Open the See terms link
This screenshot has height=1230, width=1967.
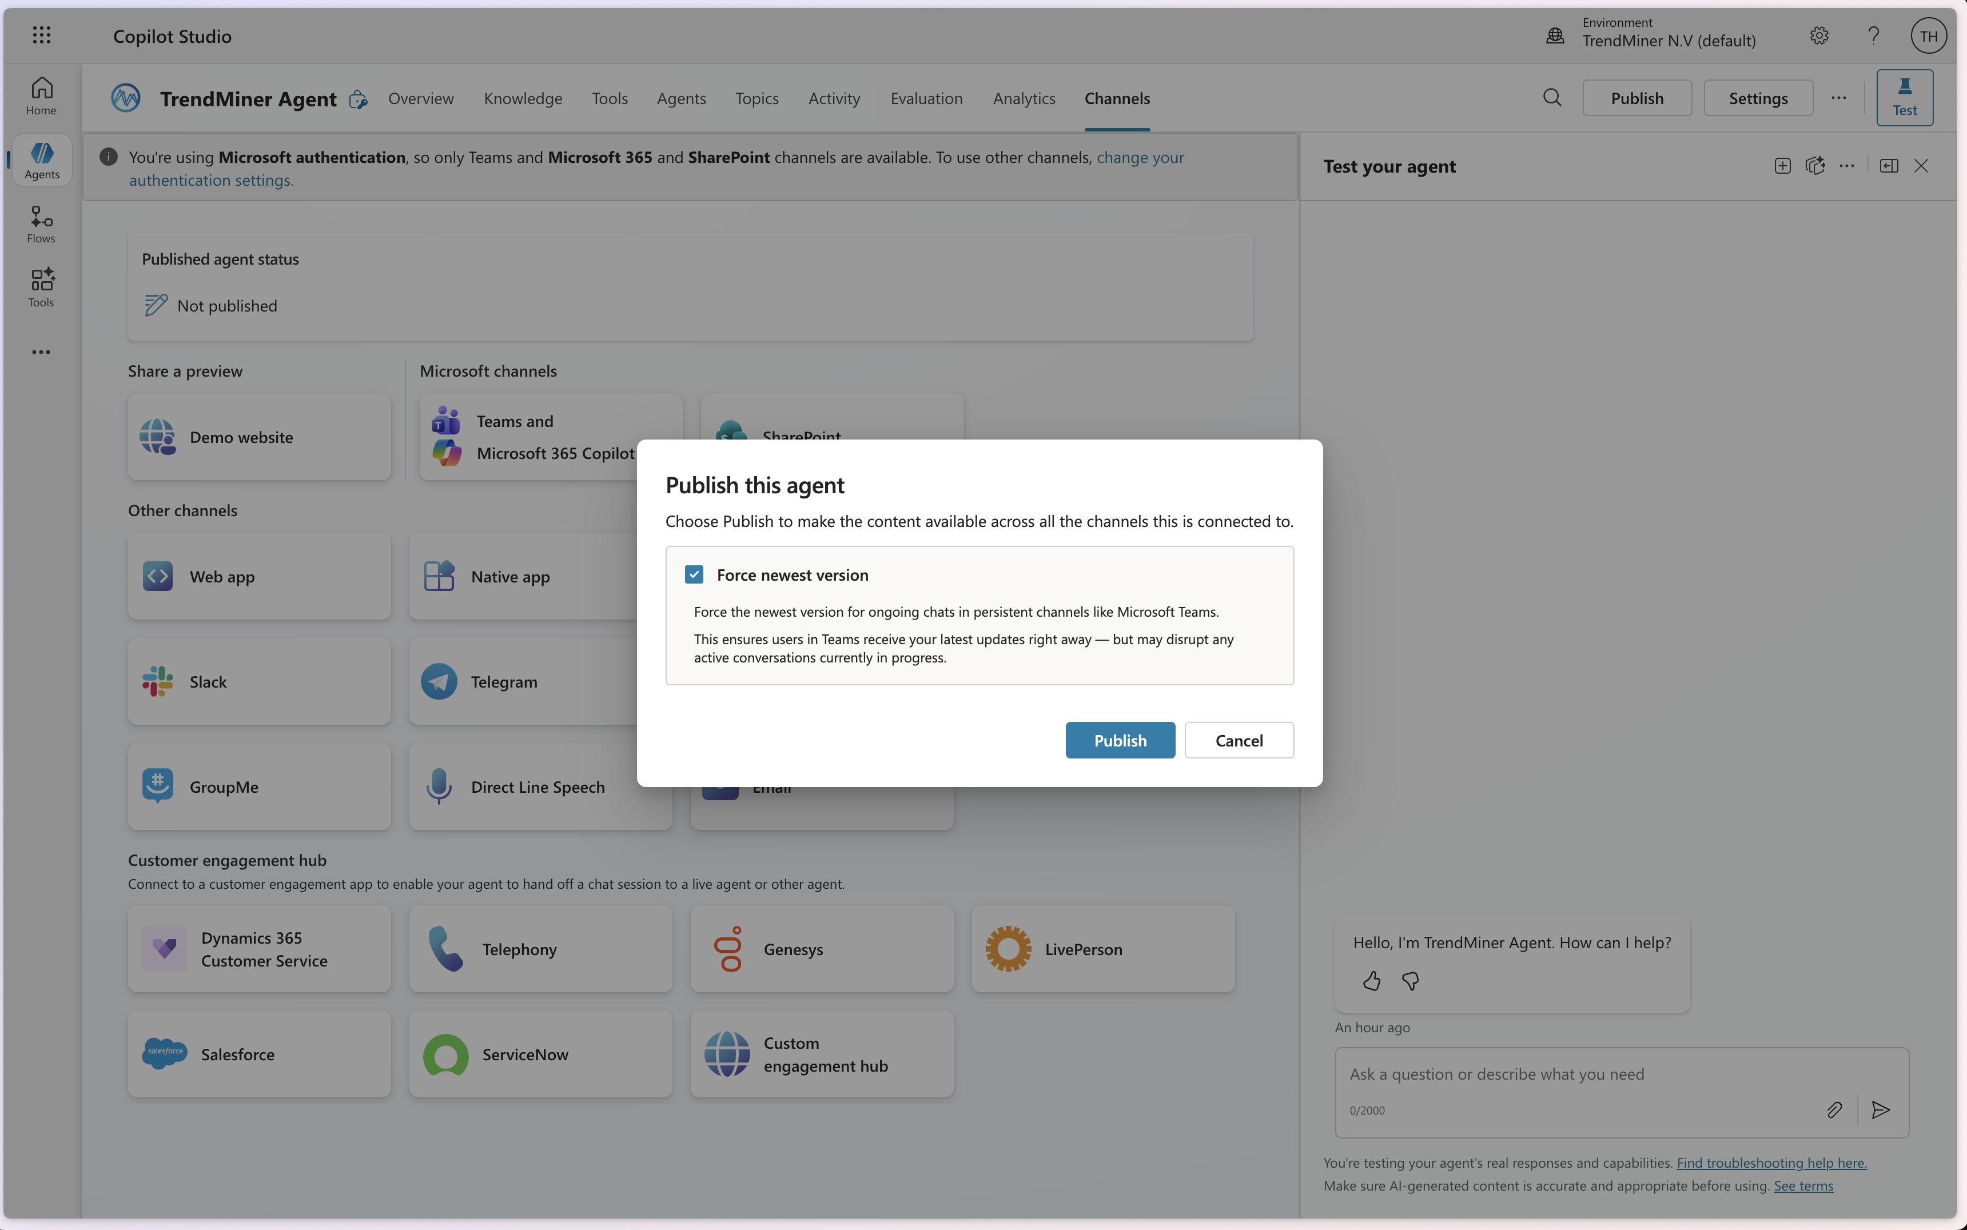1803,1186
